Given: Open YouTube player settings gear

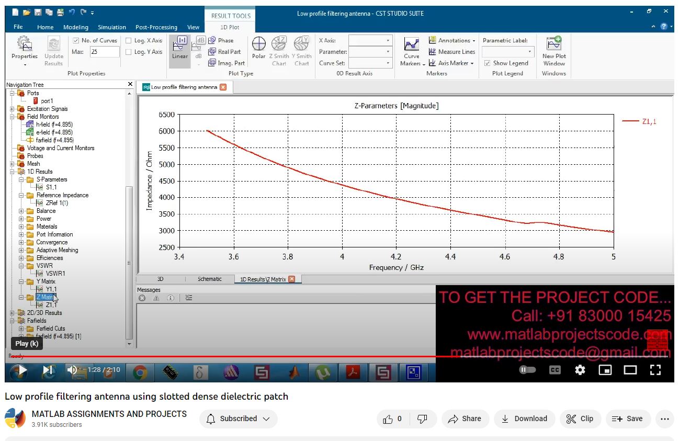Looking at the screenshot, I should click(580, 370).
